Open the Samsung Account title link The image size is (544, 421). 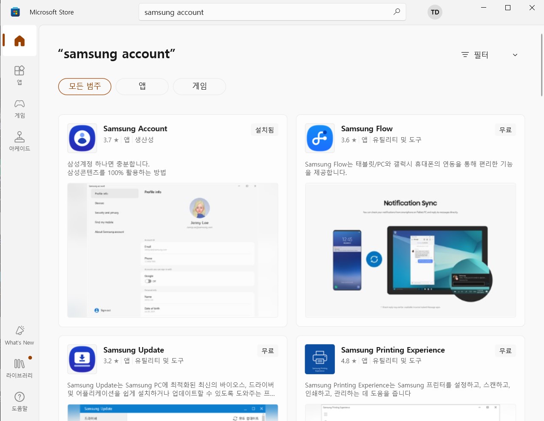pos(135,129)
